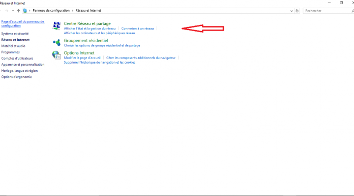This screenshot has height=196, width=354.
Task: Click Gérer les composants additionnels du navigateur
Action: coord(141,58)
